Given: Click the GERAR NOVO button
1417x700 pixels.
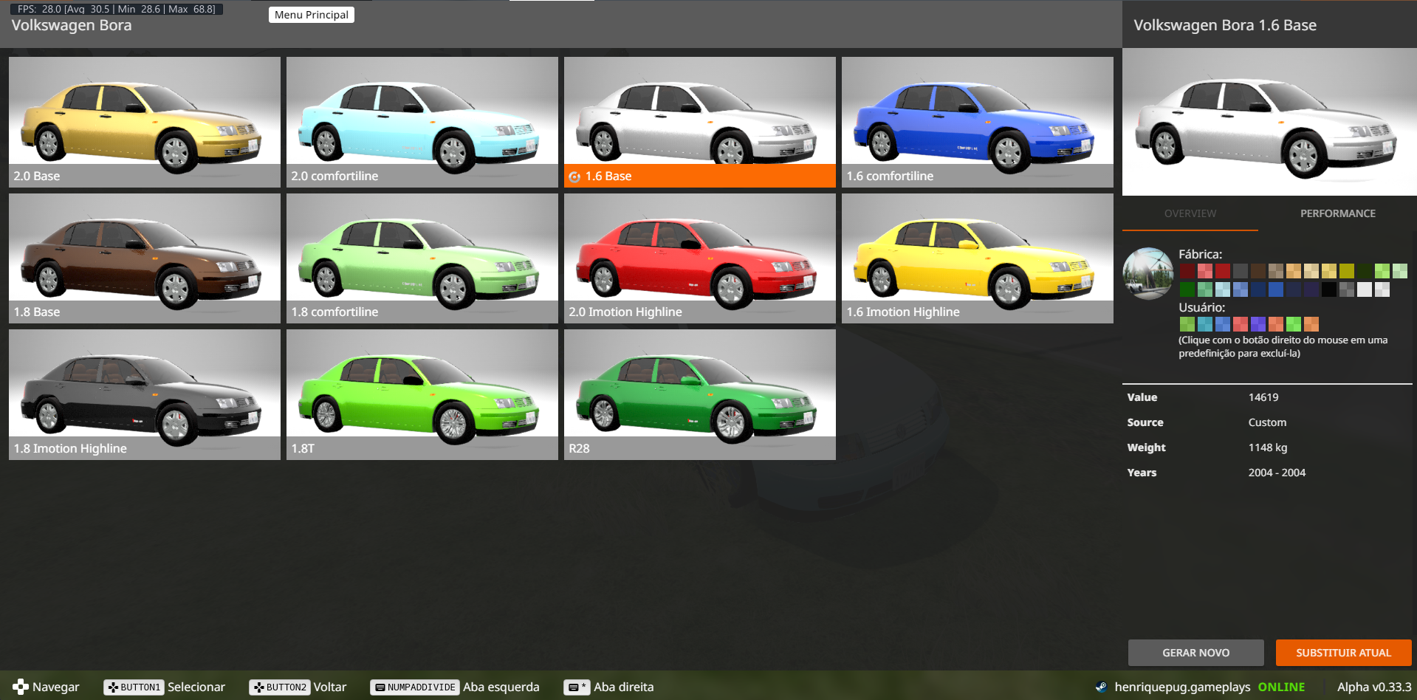Looking at the screenshot, I should point(1196,653).
